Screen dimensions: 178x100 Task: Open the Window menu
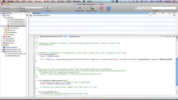click(x=77, y=1)
